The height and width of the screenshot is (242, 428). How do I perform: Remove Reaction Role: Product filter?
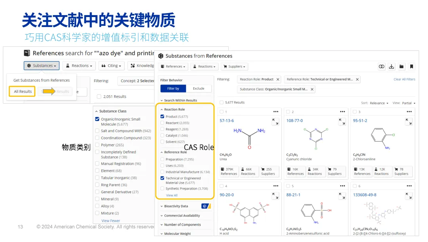tap(277, 79)
